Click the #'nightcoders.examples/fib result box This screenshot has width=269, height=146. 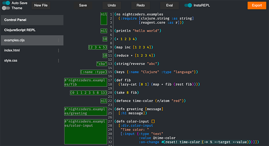click(x=86, y=82)
